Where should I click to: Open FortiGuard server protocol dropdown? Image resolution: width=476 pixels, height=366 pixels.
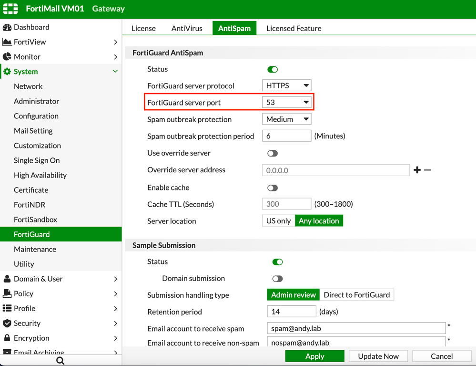click(286, 85)
